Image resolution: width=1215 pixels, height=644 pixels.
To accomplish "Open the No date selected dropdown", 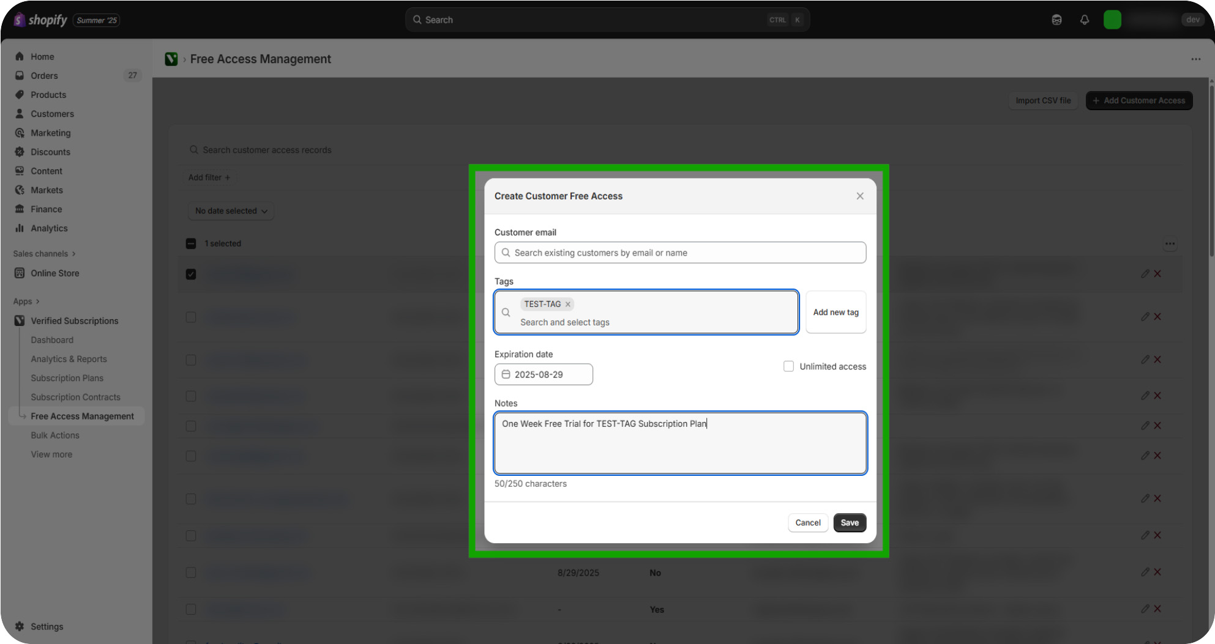I will [x=231, y=210].
